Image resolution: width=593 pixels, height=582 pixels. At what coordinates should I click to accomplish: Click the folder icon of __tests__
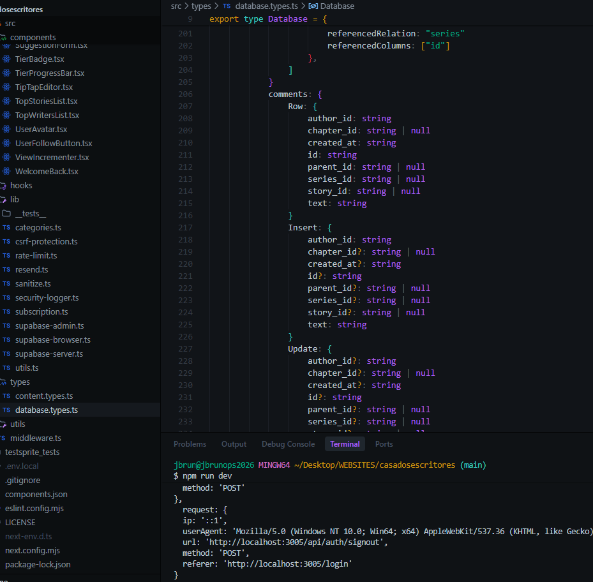click(x=6, y=214)
